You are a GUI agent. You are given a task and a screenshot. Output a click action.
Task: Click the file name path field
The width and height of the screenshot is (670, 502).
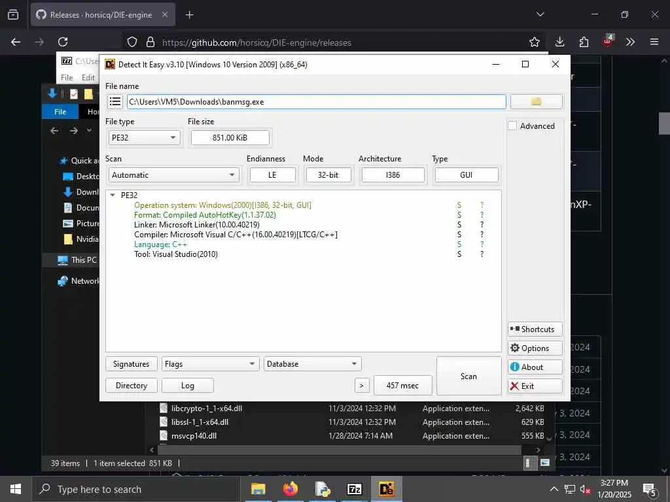(317, 101)
